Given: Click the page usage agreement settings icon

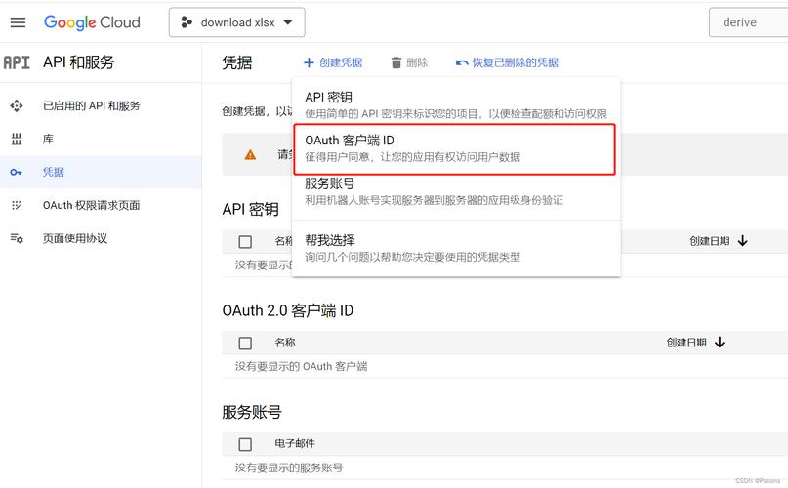Looking at the screenshot, I should pos(17,239).
